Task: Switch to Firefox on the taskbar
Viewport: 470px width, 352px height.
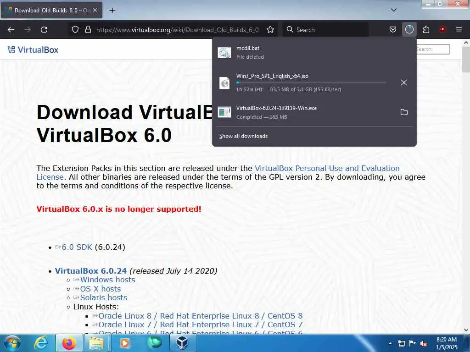Action: point(69,343)
